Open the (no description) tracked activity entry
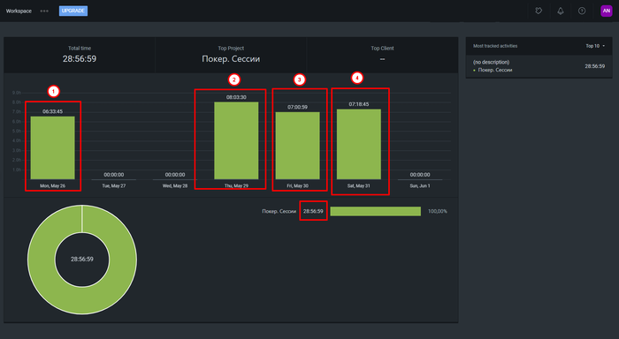 click(x=539, y=66)
